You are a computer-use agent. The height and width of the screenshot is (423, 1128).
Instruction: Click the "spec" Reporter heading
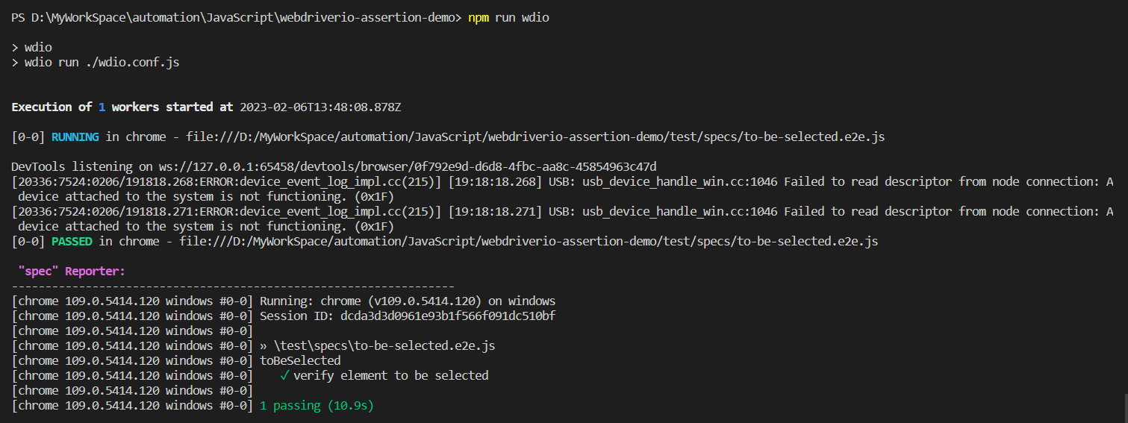point(72,272)
